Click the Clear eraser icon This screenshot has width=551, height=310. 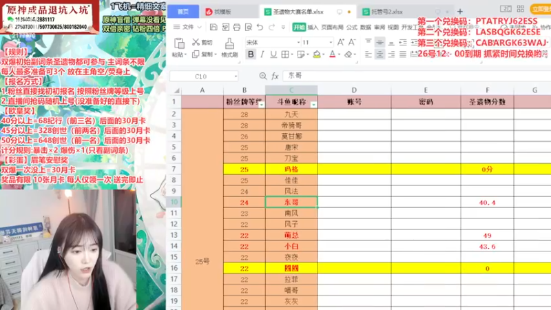coord(348,54)
